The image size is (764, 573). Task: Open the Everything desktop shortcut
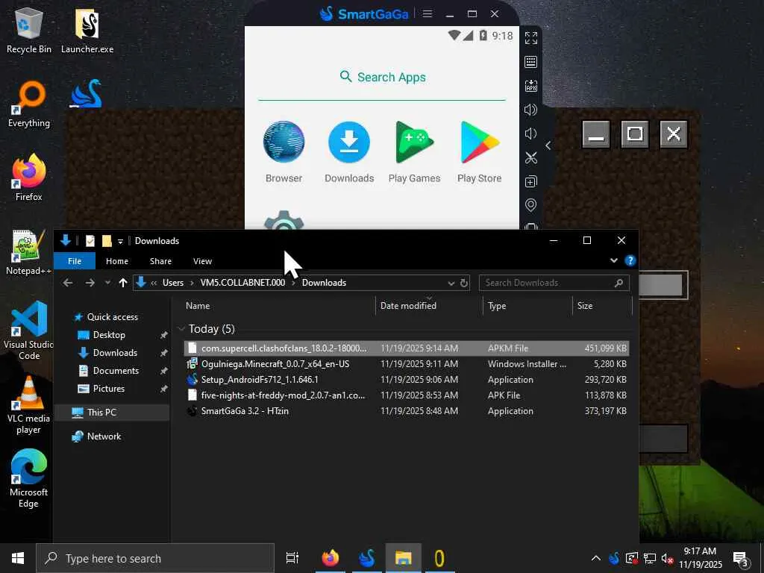point(29,104)
